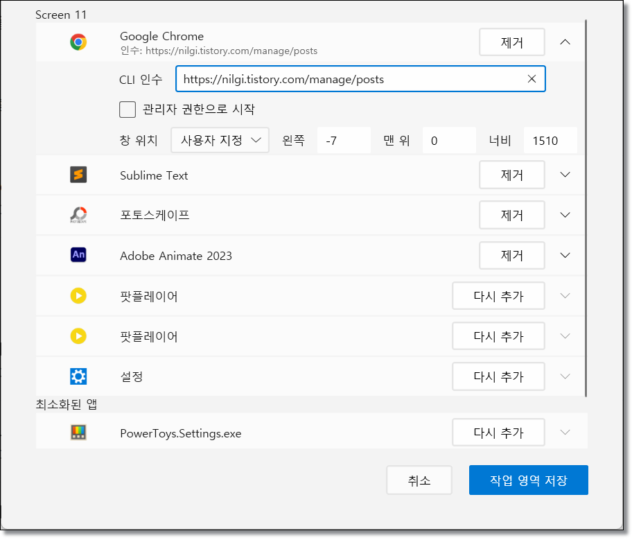
Task: Expand the 설정 row chevron
Action: (x=565, y=376)
